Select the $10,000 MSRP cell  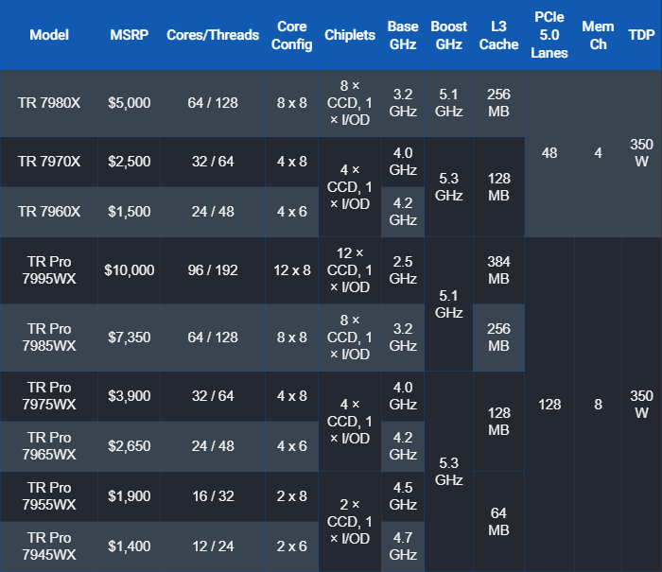point(129,270)
